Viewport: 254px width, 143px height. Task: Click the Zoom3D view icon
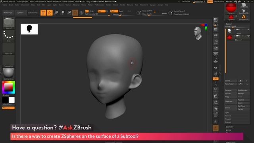point(216,102)
